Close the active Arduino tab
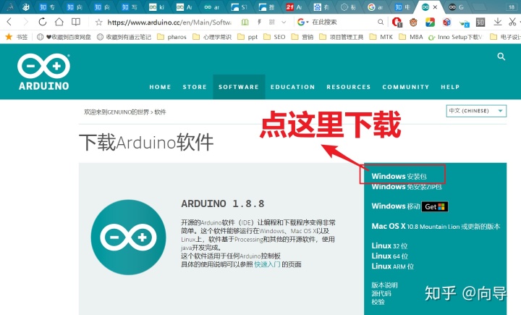The image size is (521, 315). point(435,7)
